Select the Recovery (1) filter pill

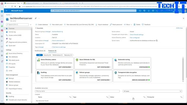tap(68, 55)
